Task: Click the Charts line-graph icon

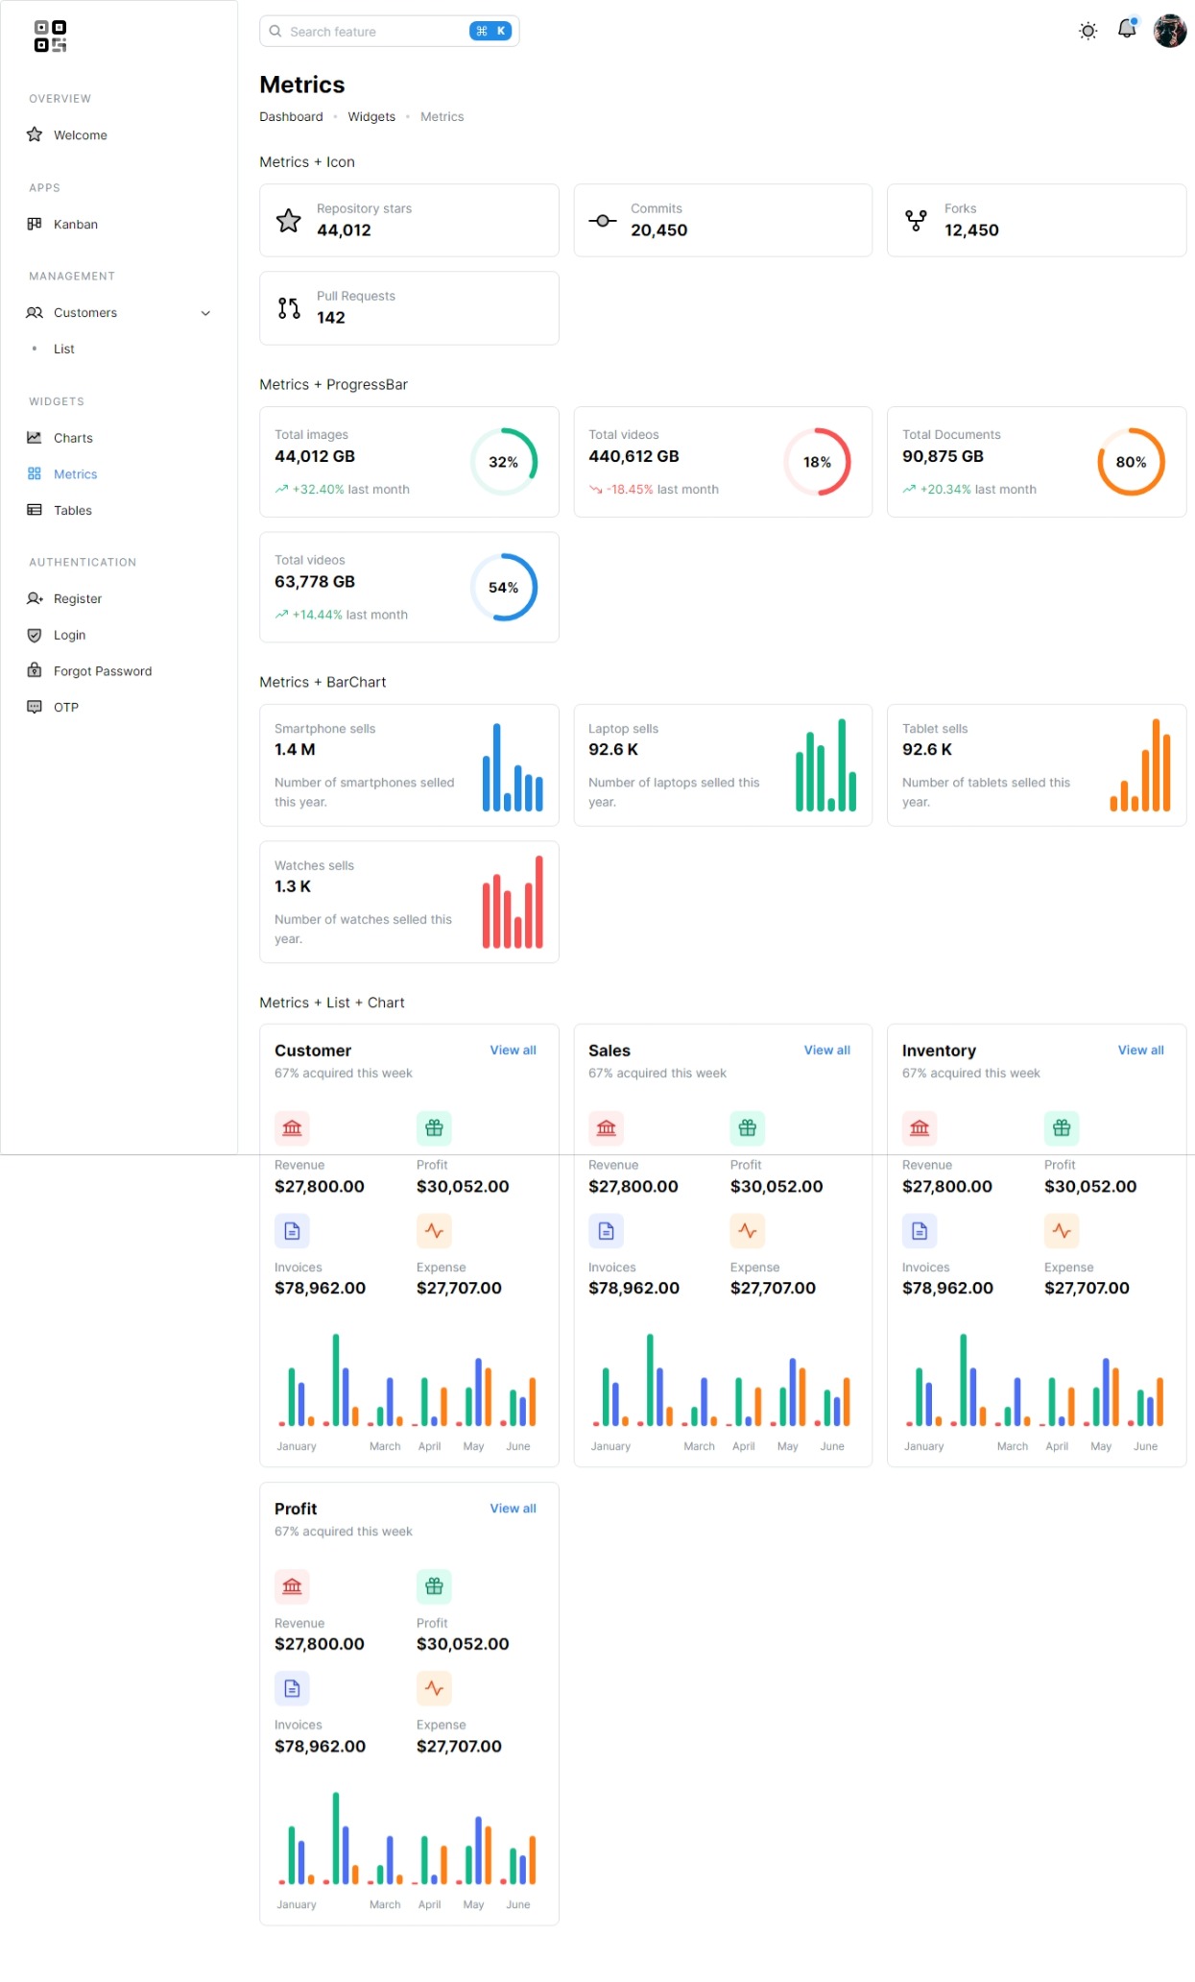Action: click(35, 438)
